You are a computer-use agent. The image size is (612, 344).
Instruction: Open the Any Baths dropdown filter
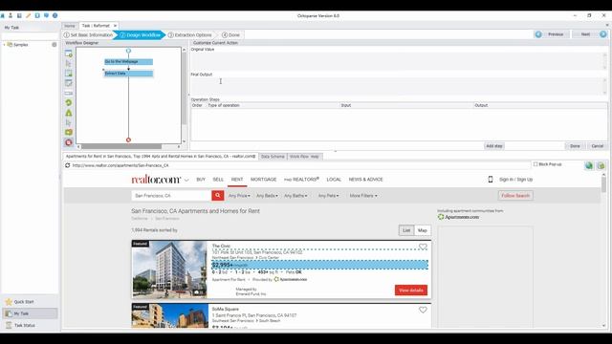(x=295, y=196)
